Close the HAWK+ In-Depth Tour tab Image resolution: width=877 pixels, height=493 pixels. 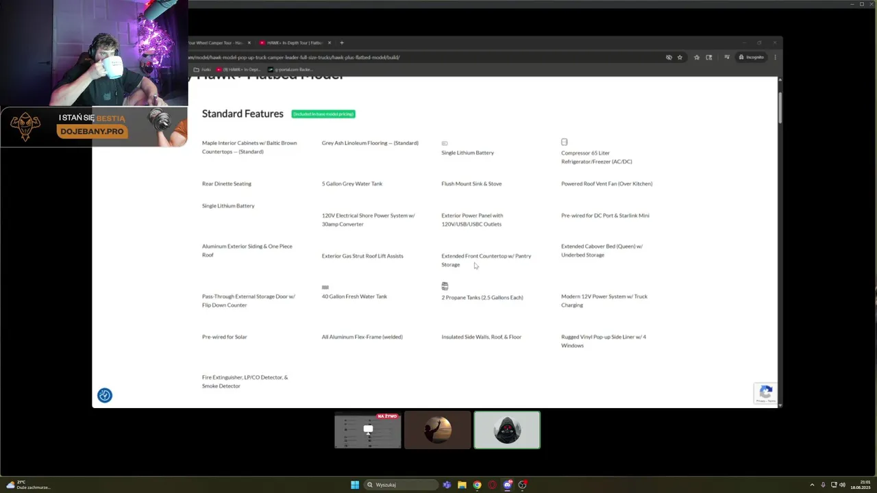click(330, 42)
